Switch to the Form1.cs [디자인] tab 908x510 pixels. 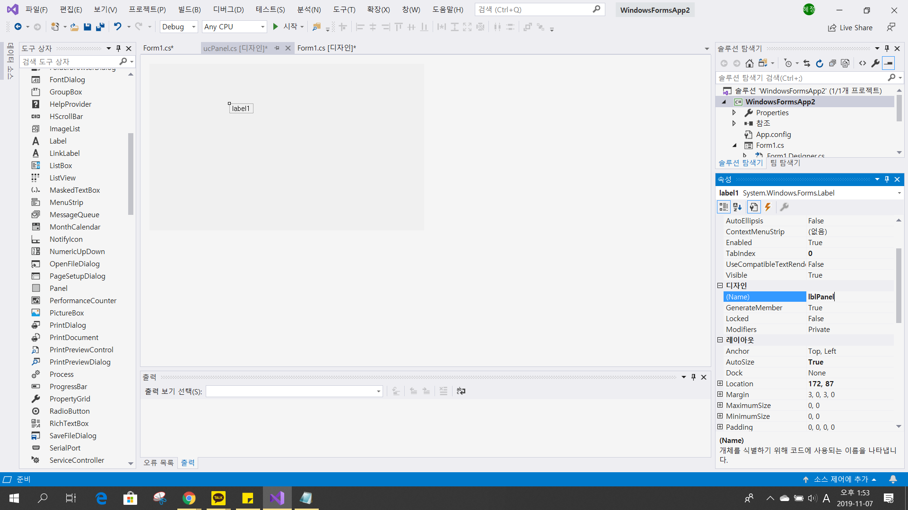coord(326,48)
